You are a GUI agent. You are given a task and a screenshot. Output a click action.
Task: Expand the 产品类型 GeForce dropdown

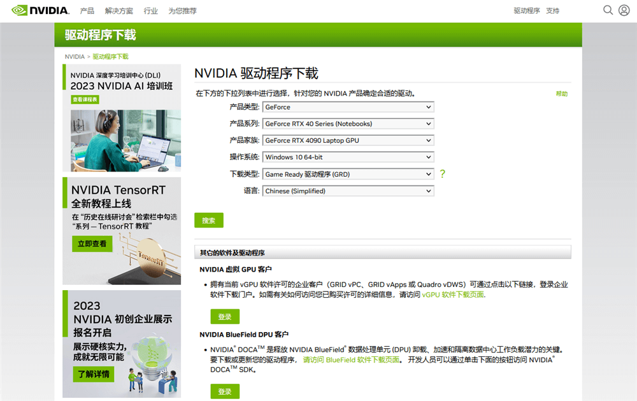pos(348,107)
